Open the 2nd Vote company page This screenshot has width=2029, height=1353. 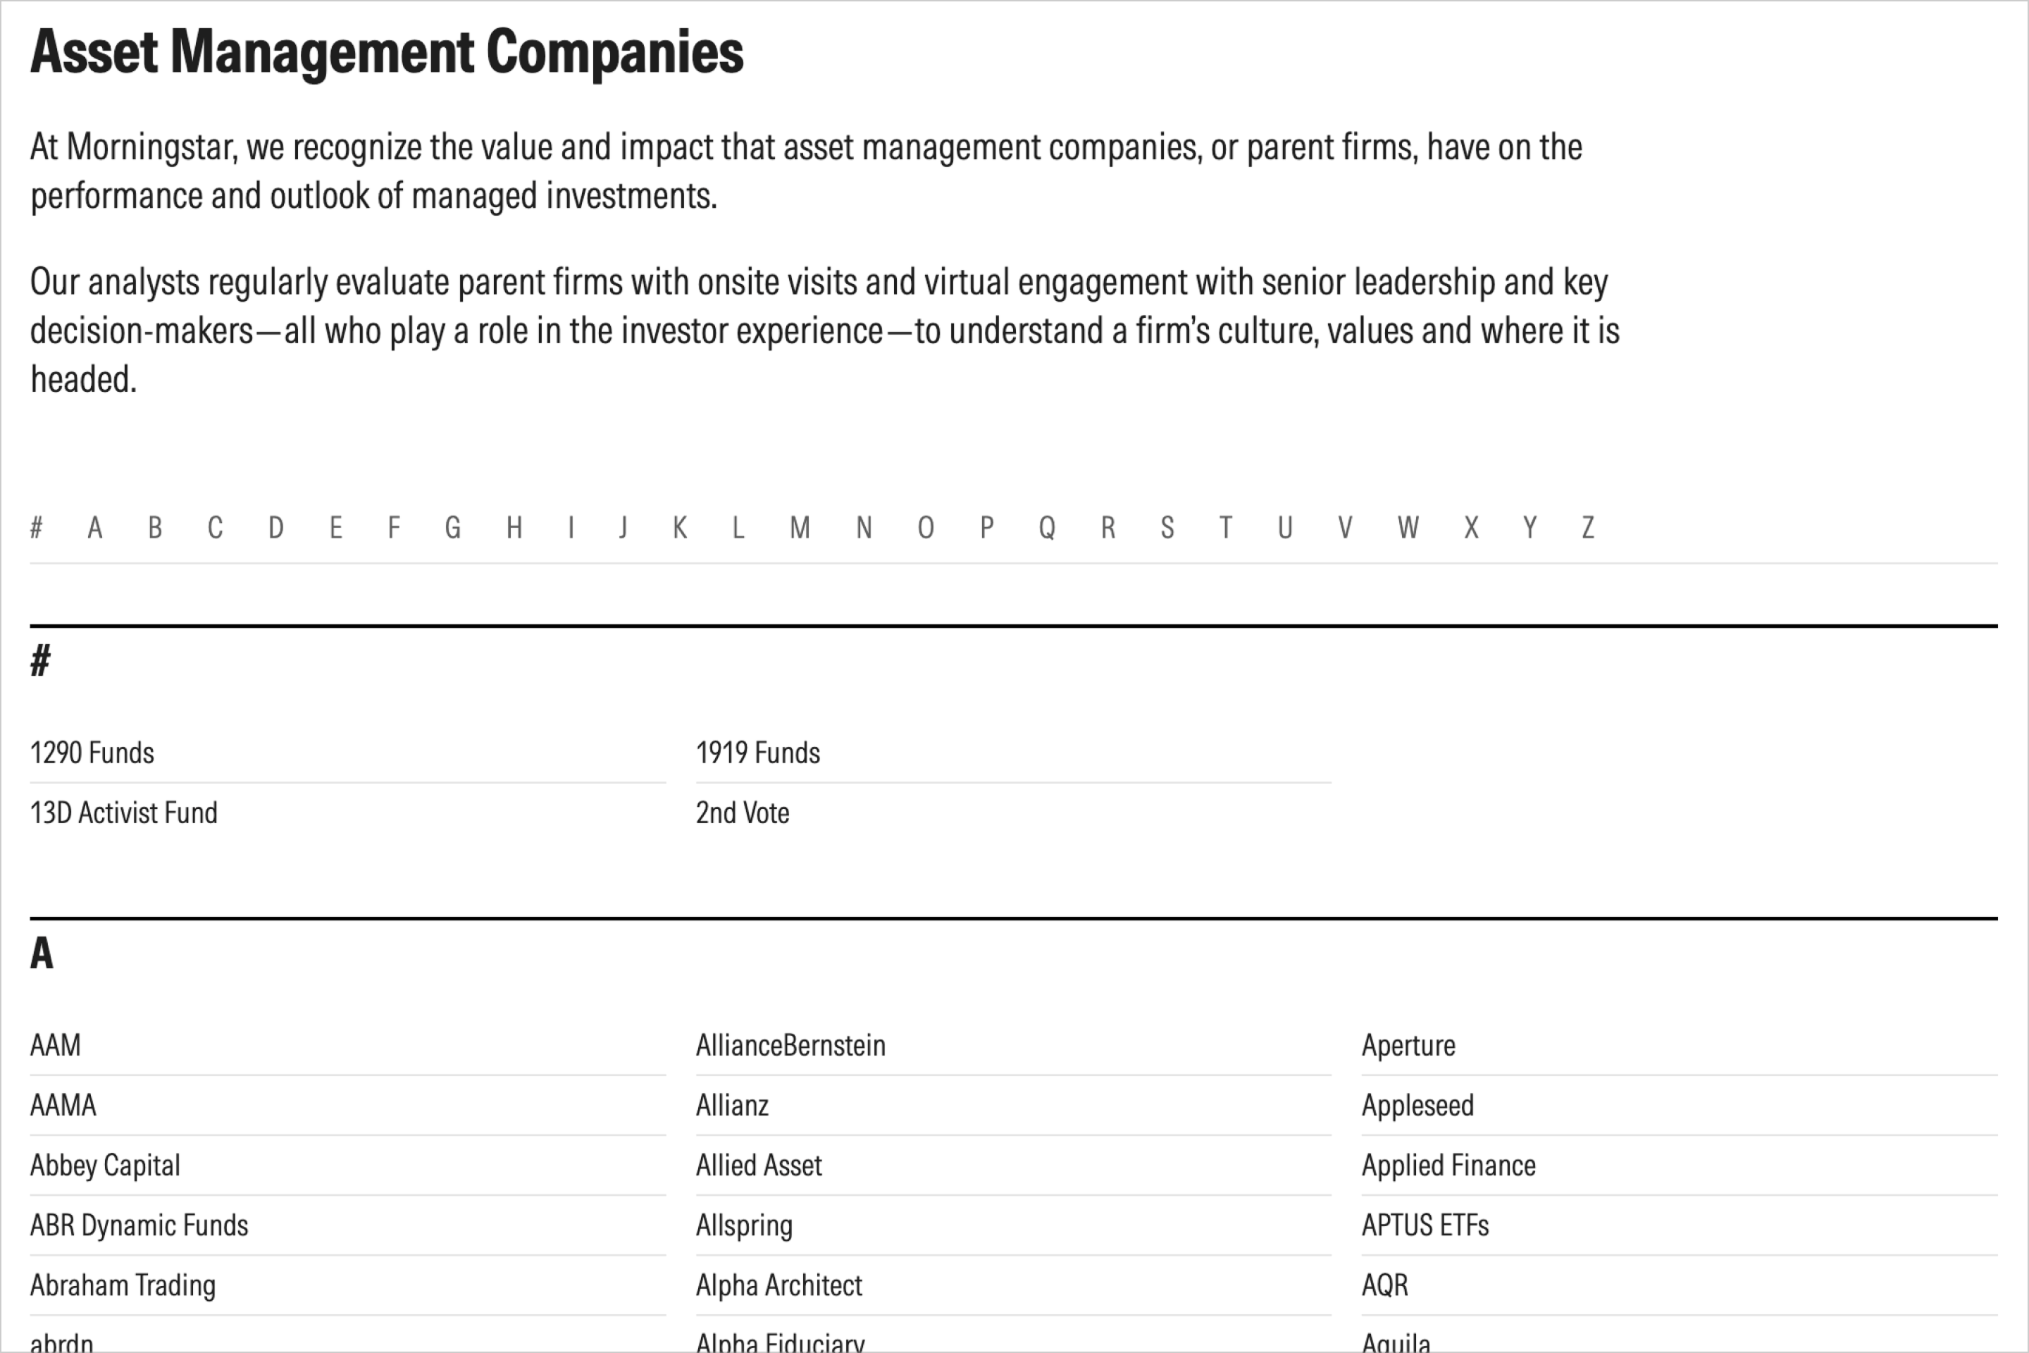point(742,813)
